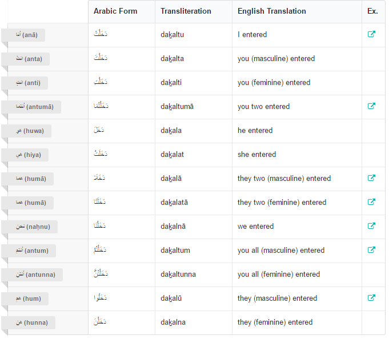
Task: Open example icon for 'they (masculine) entered'
Action: (x=371, y=298)
